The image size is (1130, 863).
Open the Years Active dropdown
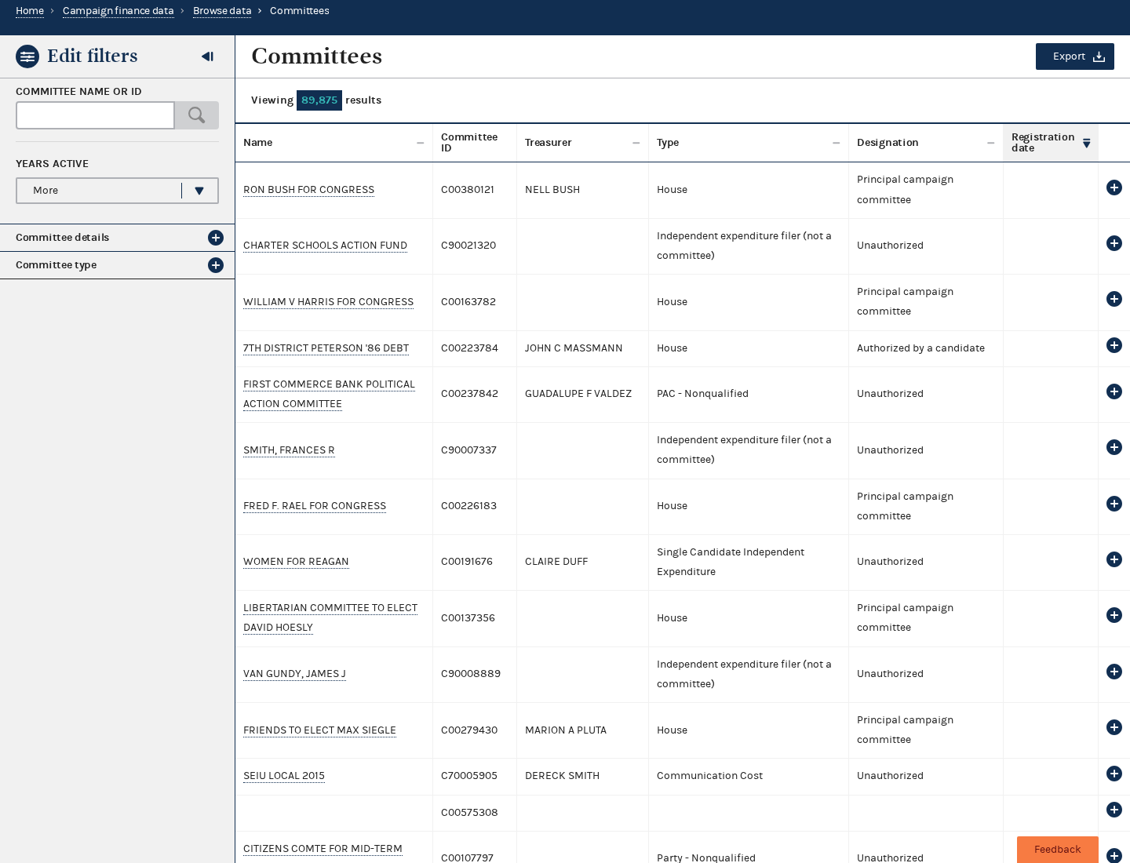click(117, 191)
